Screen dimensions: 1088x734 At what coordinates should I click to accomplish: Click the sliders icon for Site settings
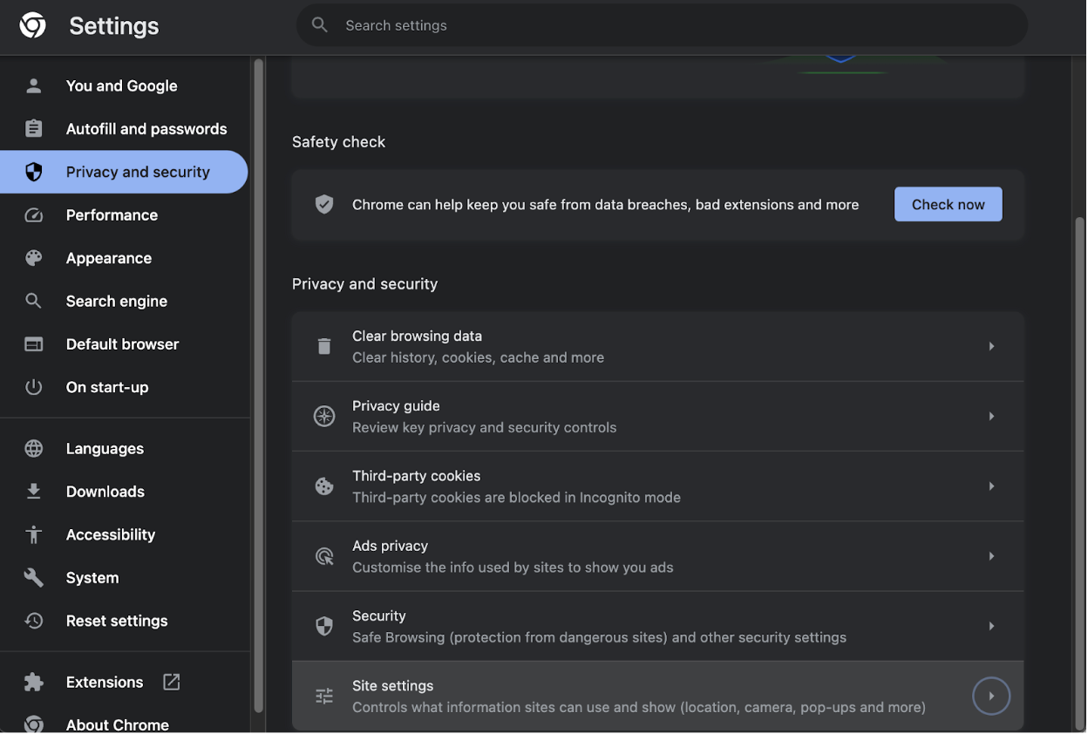click(324, 696)
